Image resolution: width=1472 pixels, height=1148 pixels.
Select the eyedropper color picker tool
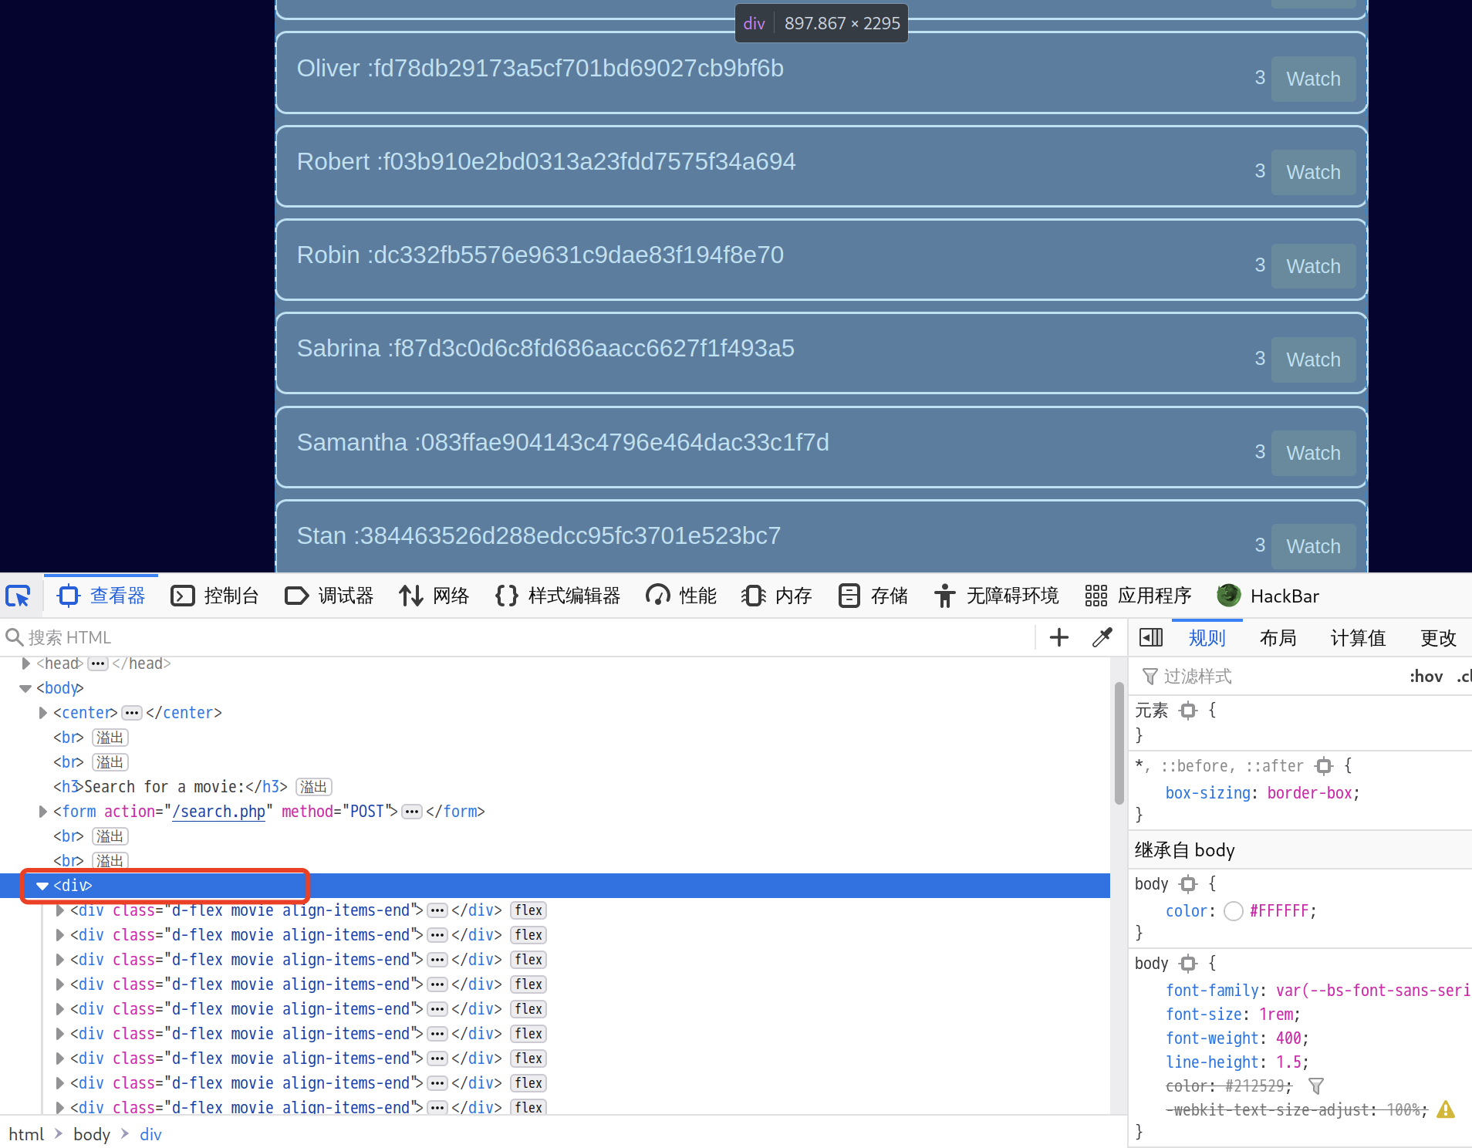tap(1102, 637)
